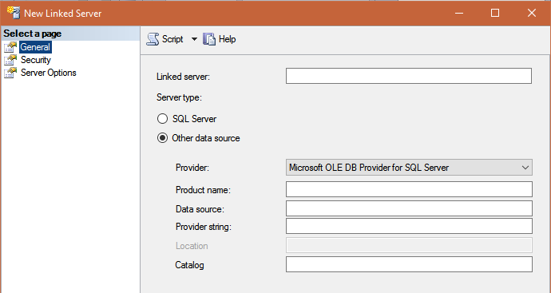Click the Security page icon
Viewport: 551px width, 293px height.
click(10, 60)
